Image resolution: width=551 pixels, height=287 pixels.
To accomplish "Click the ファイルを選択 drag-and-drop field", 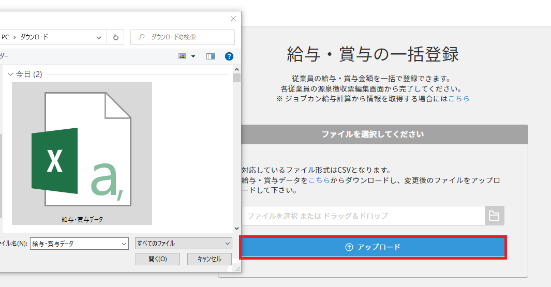I will [x=363, y=216].
